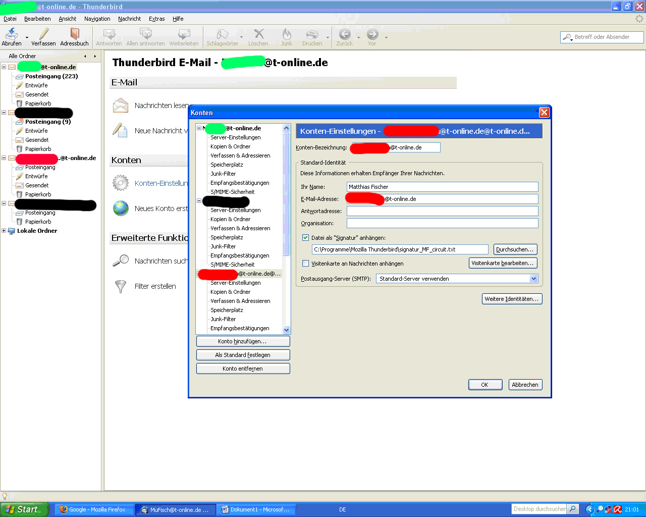The height and width of the screenshot is (517, 646).
Task: Click the Antworten reply toolbar icon
Action: coord(109,34)
